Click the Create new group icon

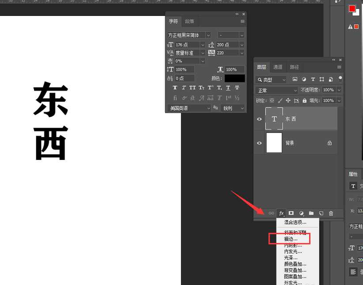coord(311,213)
